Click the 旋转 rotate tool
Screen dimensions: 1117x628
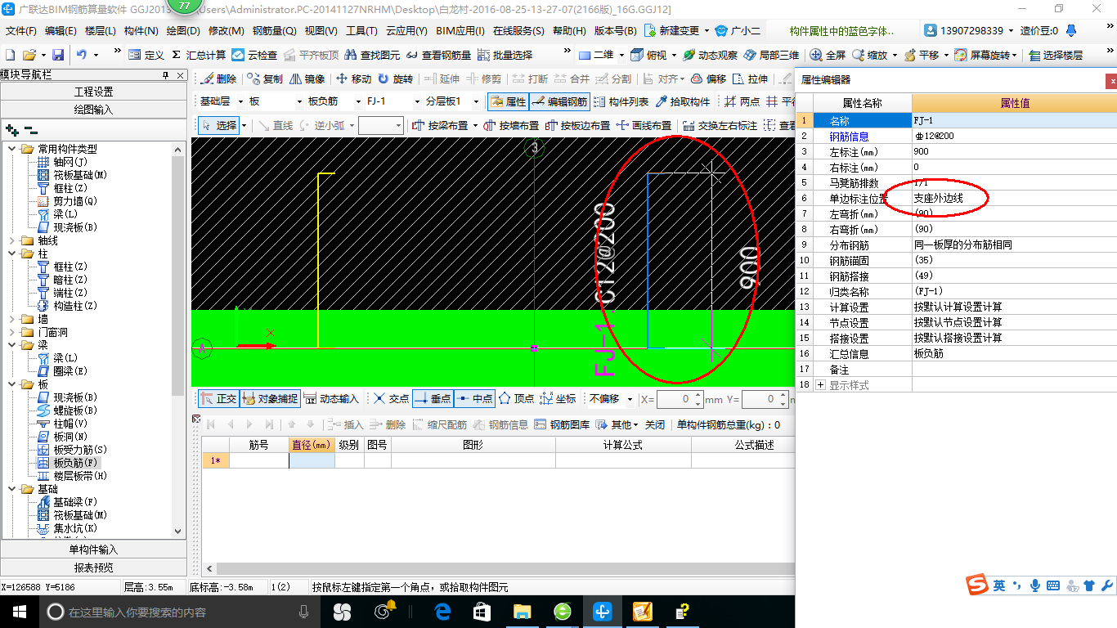[x=395, y=78]
